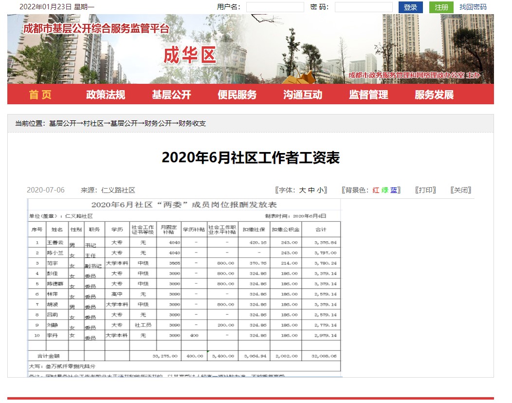Screen dimensions: 512x403
Task: Open the 服务发展 menu item
Action: (x=434, y=95)
